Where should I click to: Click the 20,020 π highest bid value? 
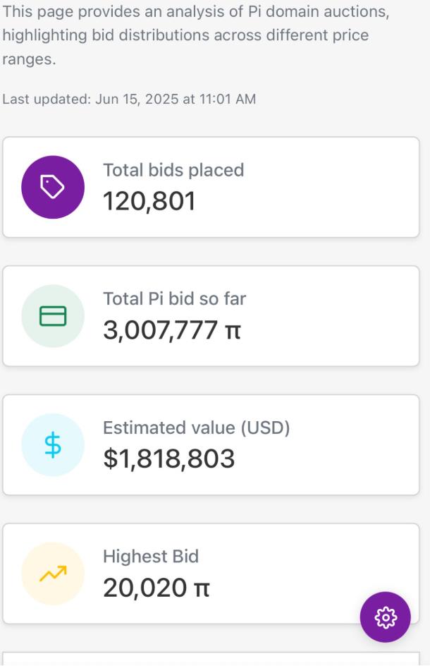point(156,588)
